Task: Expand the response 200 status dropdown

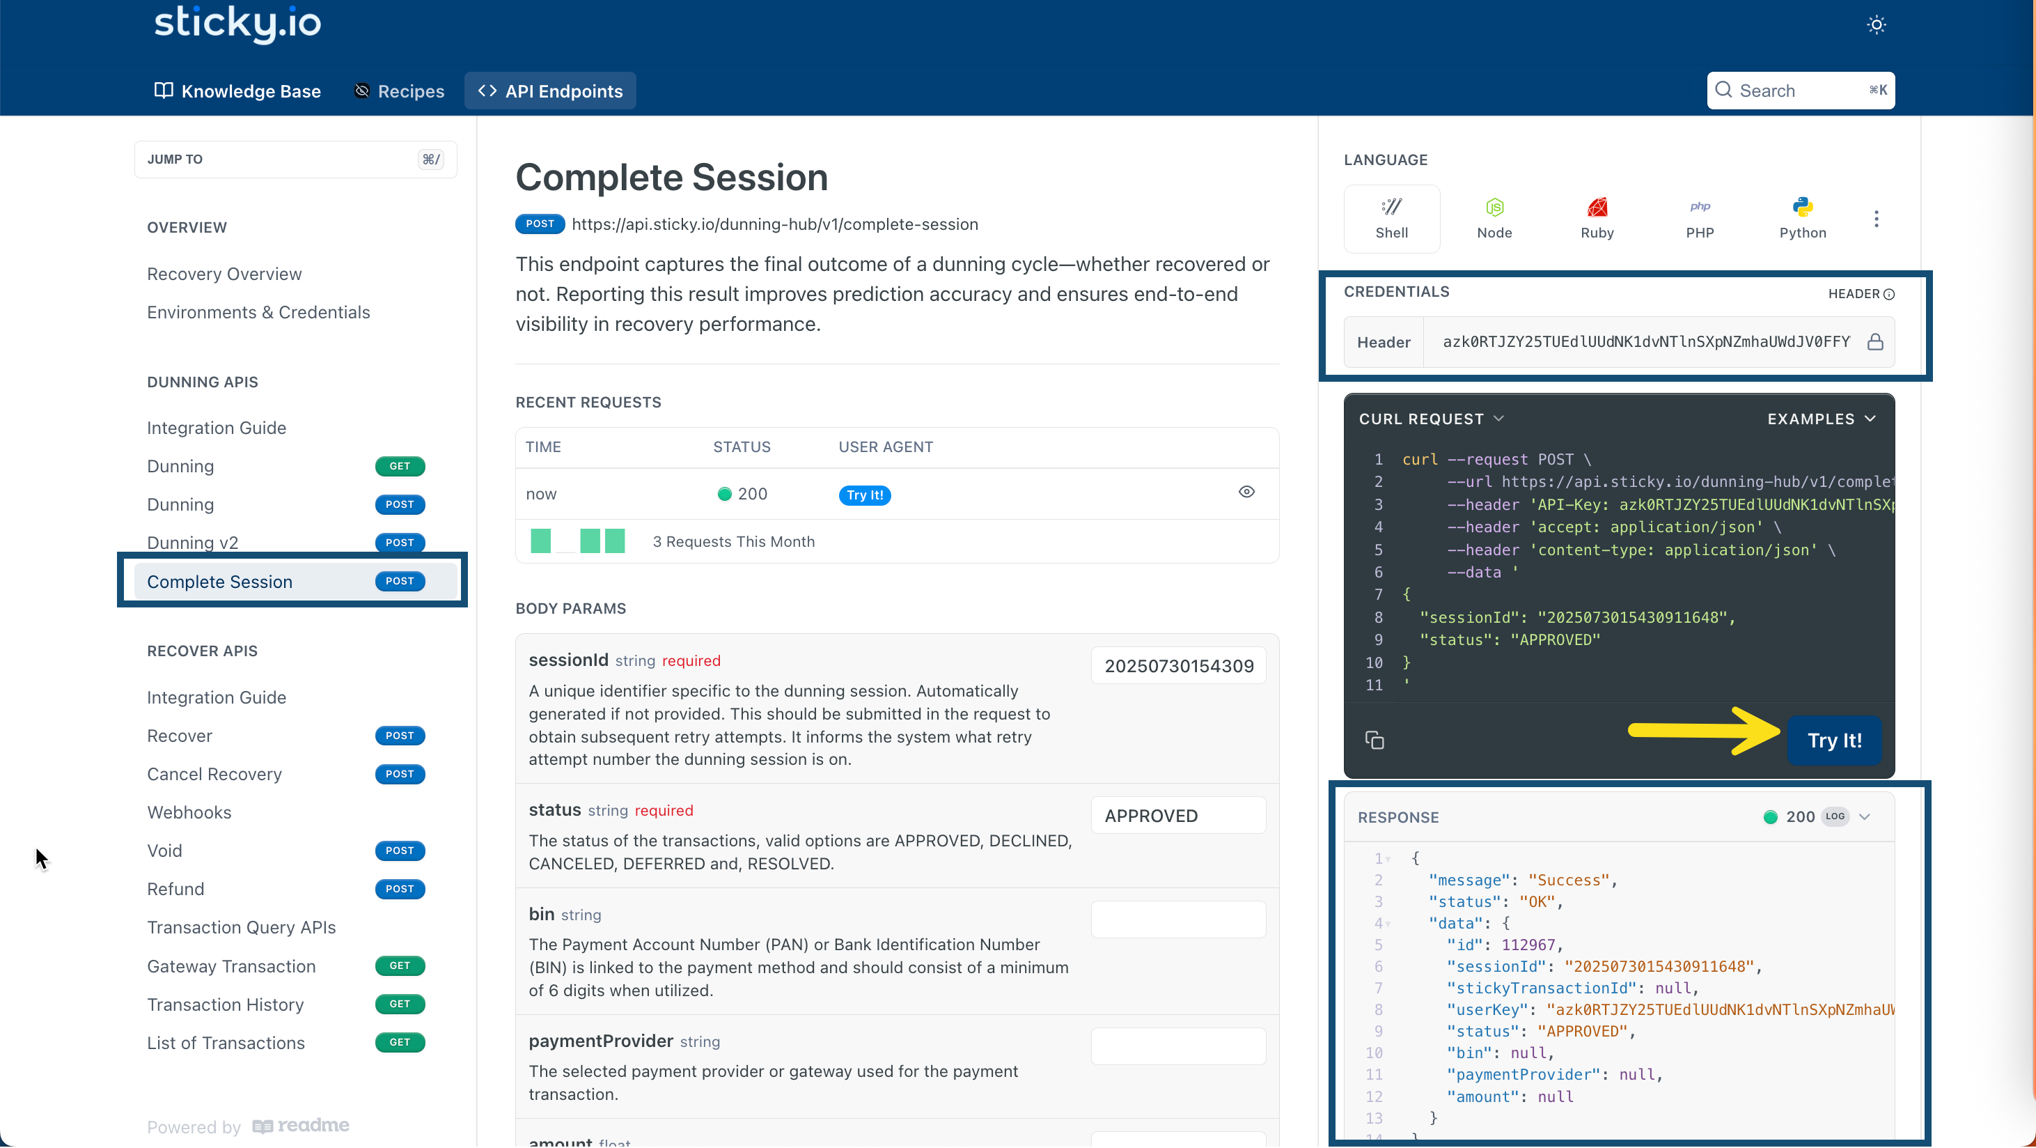Action: click(x=1865, y=816)
